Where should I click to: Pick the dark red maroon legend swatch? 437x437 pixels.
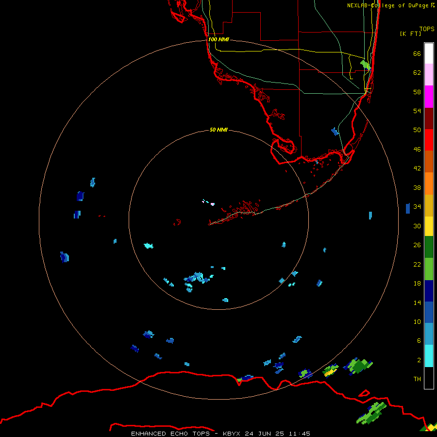click(x=429, y=118)
